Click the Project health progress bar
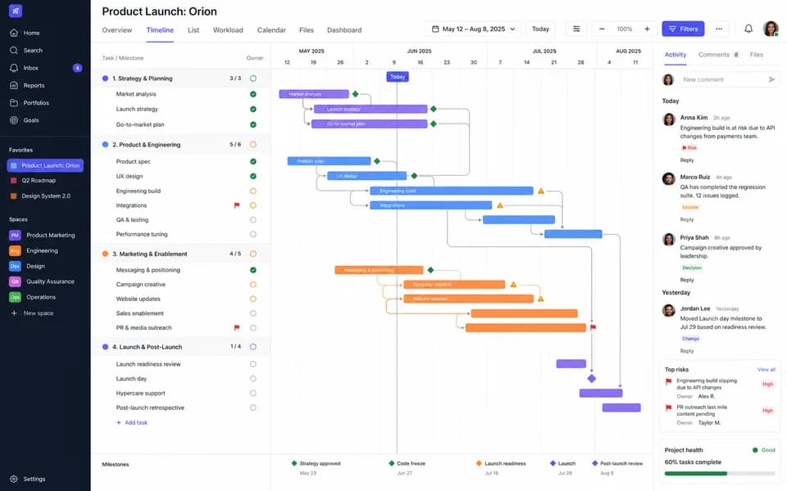The image size is (787, 491). tap(720, 474)
